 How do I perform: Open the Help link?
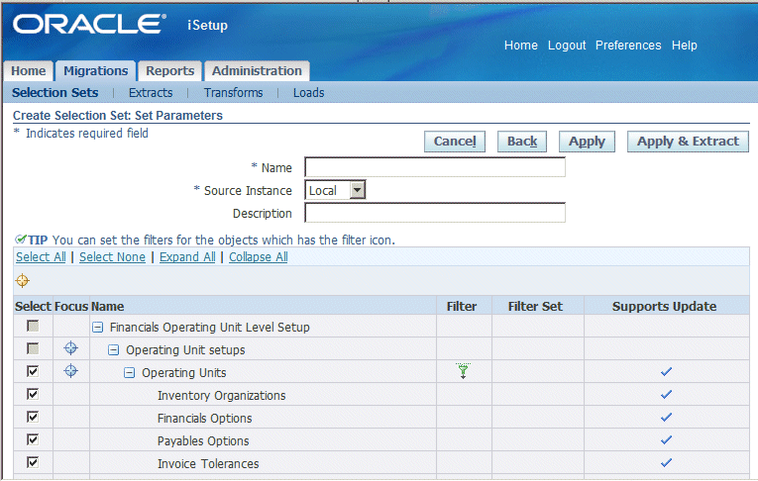pyautogui.click(x=684, y=46)
